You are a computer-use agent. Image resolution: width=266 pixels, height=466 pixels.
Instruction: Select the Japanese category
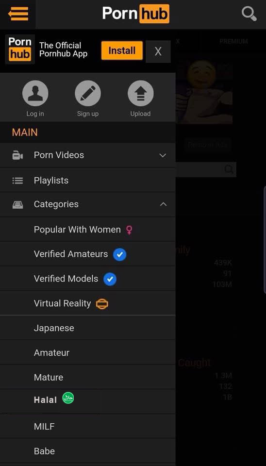tap(88, 328)
